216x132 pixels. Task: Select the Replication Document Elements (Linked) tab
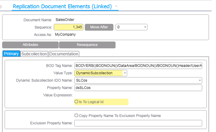(62, 6)
